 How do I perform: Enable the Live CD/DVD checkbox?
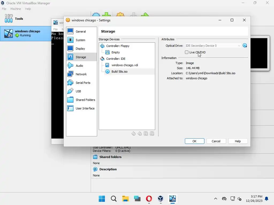click(x=187, y=52)
